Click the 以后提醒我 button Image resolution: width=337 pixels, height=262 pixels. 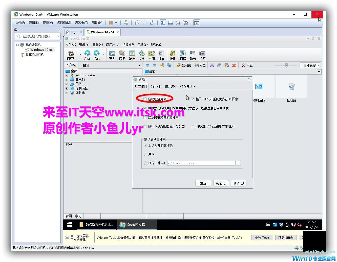tap(286, 238)
